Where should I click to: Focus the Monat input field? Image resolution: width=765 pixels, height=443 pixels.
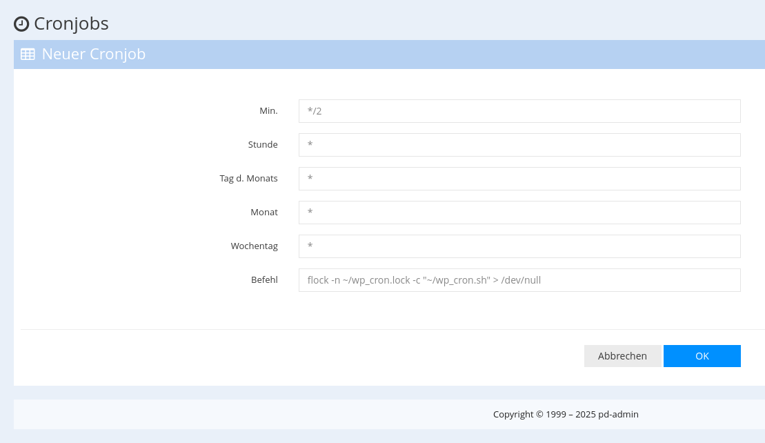point(519,212)
